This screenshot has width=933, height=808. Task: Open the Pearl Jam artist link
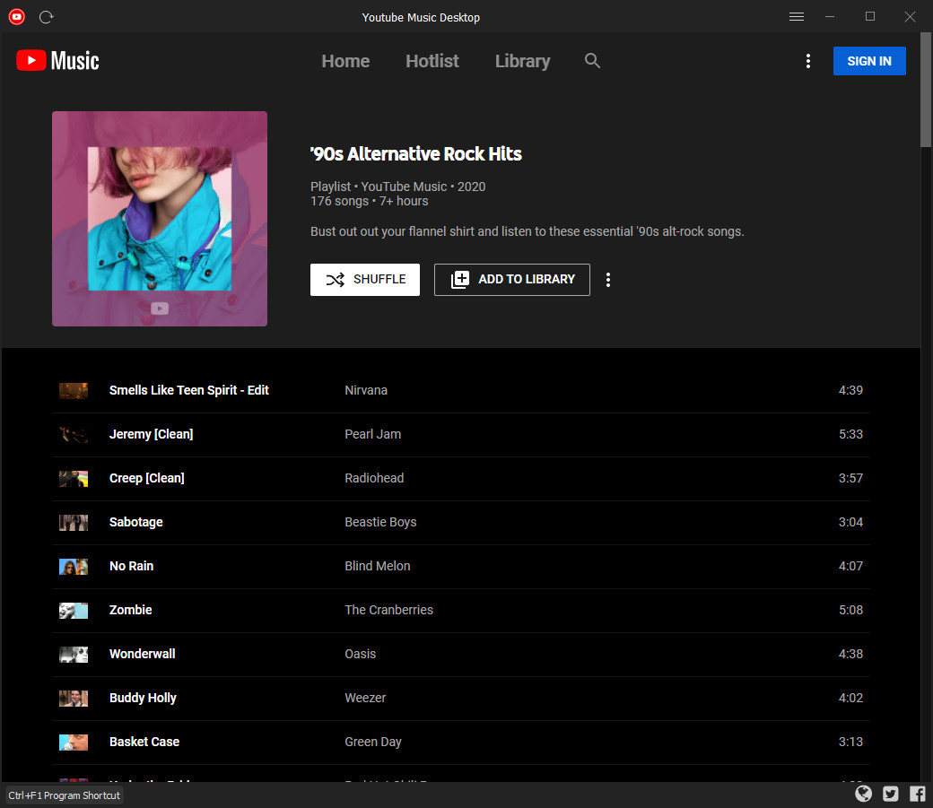[x=372, y=434]
